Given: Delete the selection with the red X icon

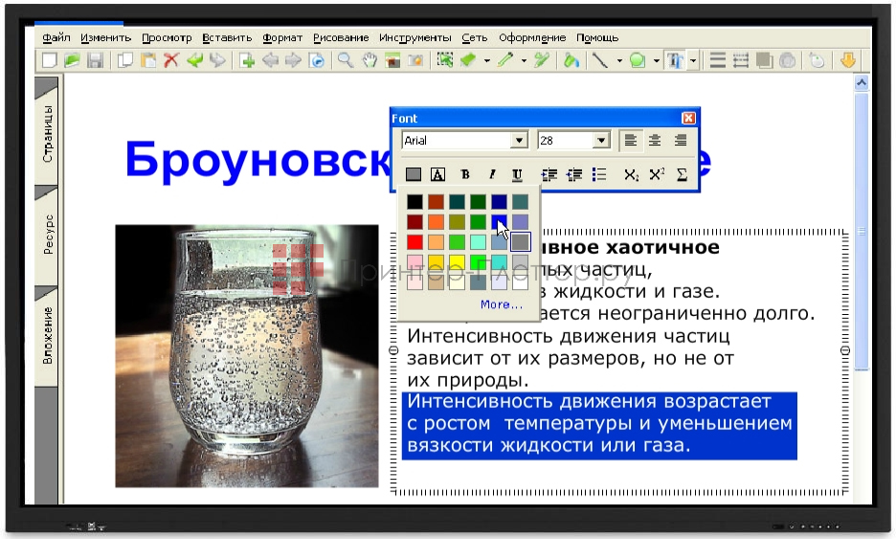Looking at the screenshot, I should [x=170, y=60].
